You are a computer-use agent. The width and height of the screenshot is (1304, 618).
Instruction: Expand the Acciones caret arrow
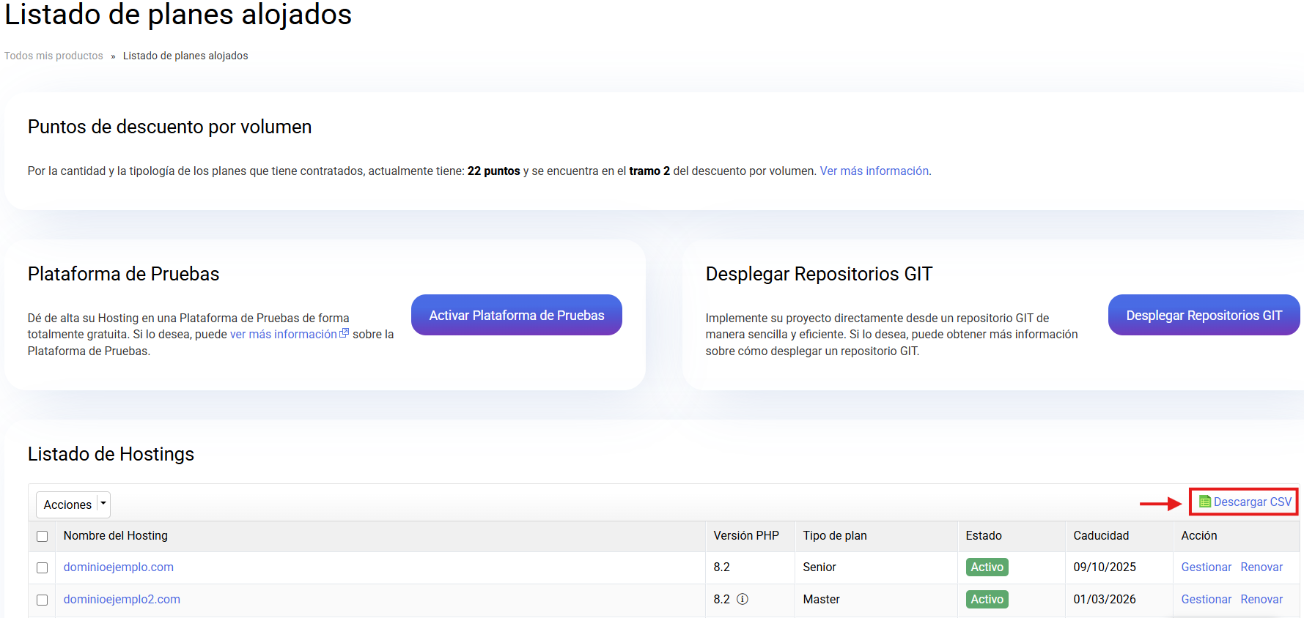[x=103, y=504]
